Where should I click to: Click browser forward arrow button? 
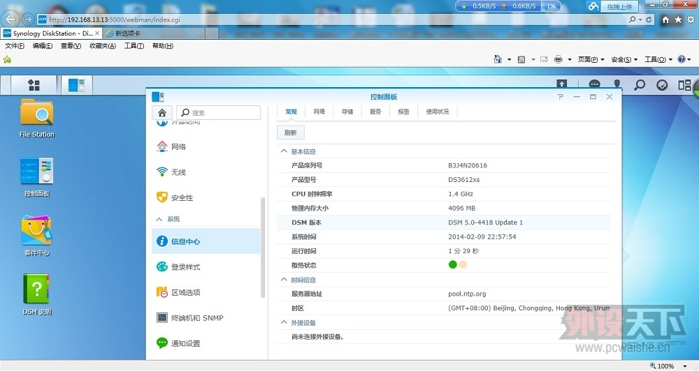(x=28, y=19)
